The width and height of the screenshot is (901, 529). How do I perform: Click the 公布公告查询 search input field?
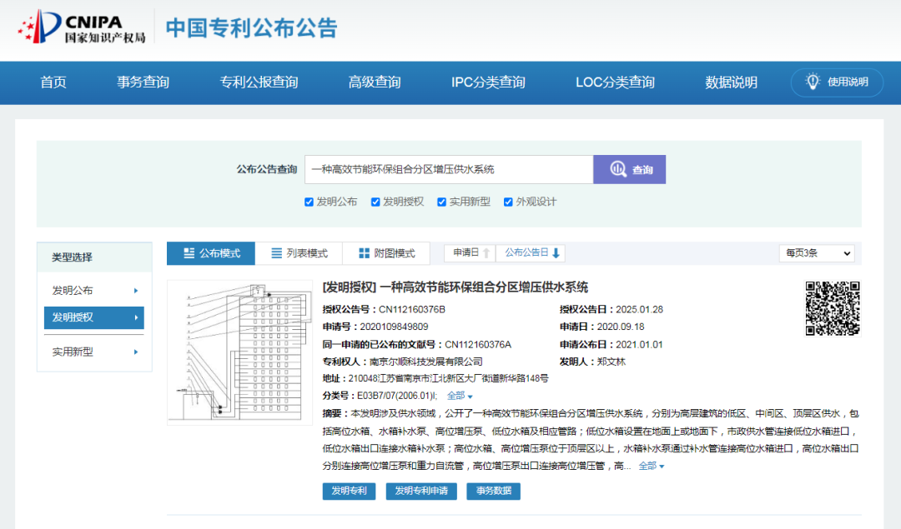click(449, 169)
